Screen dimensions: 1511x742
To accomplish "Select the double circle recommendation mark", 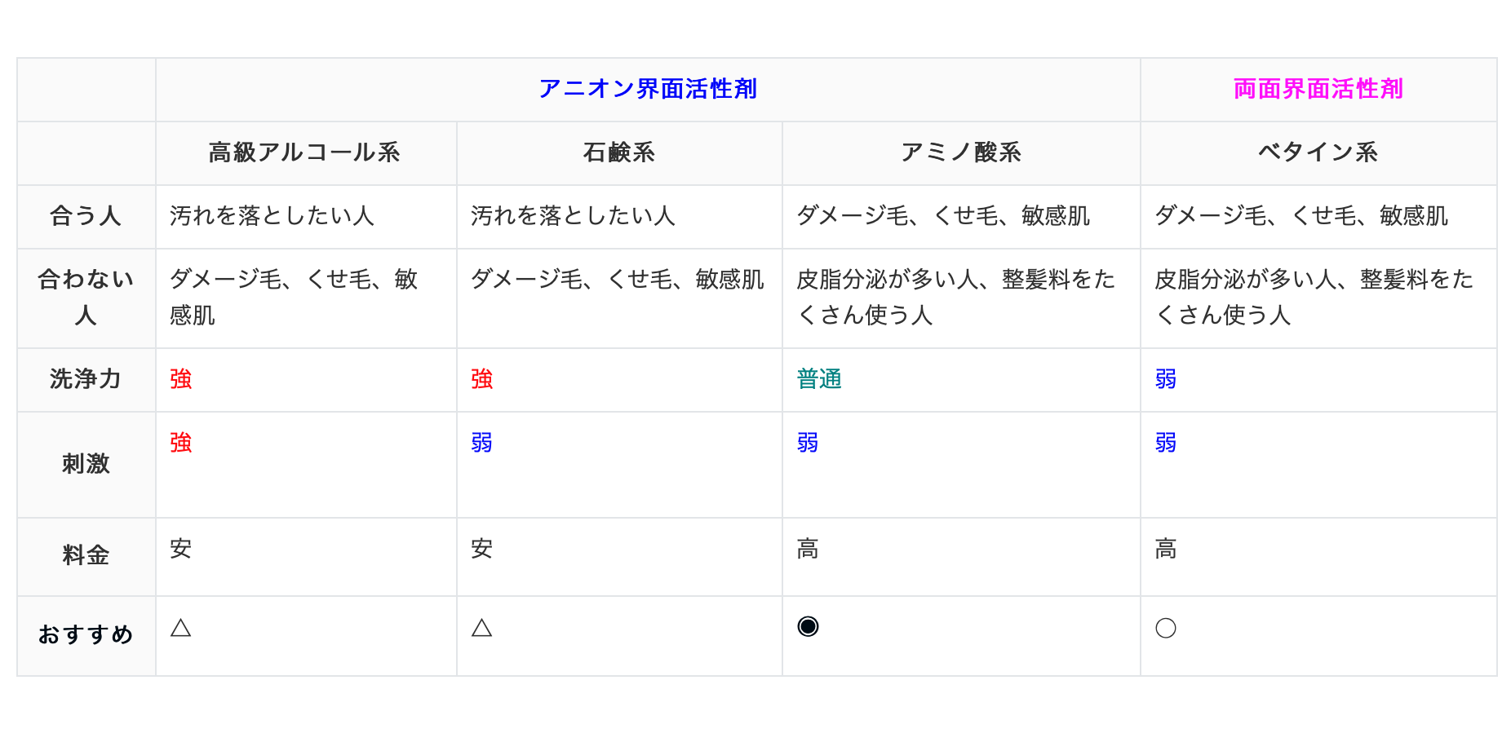I will 808,626.
